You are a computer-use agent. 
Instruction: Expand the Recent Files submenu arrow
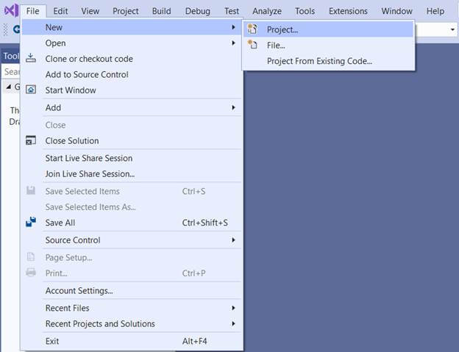click(233, 308)
